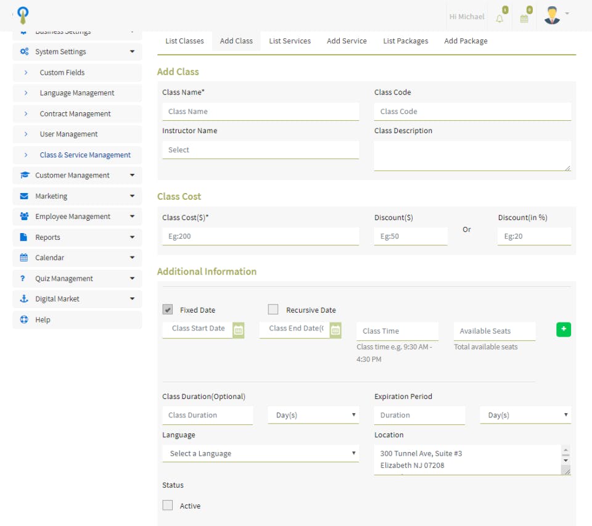Open the Expiration Period Day(s) dropdown
The height and width of the screenshot is (526, 592).
pos(525,414)
